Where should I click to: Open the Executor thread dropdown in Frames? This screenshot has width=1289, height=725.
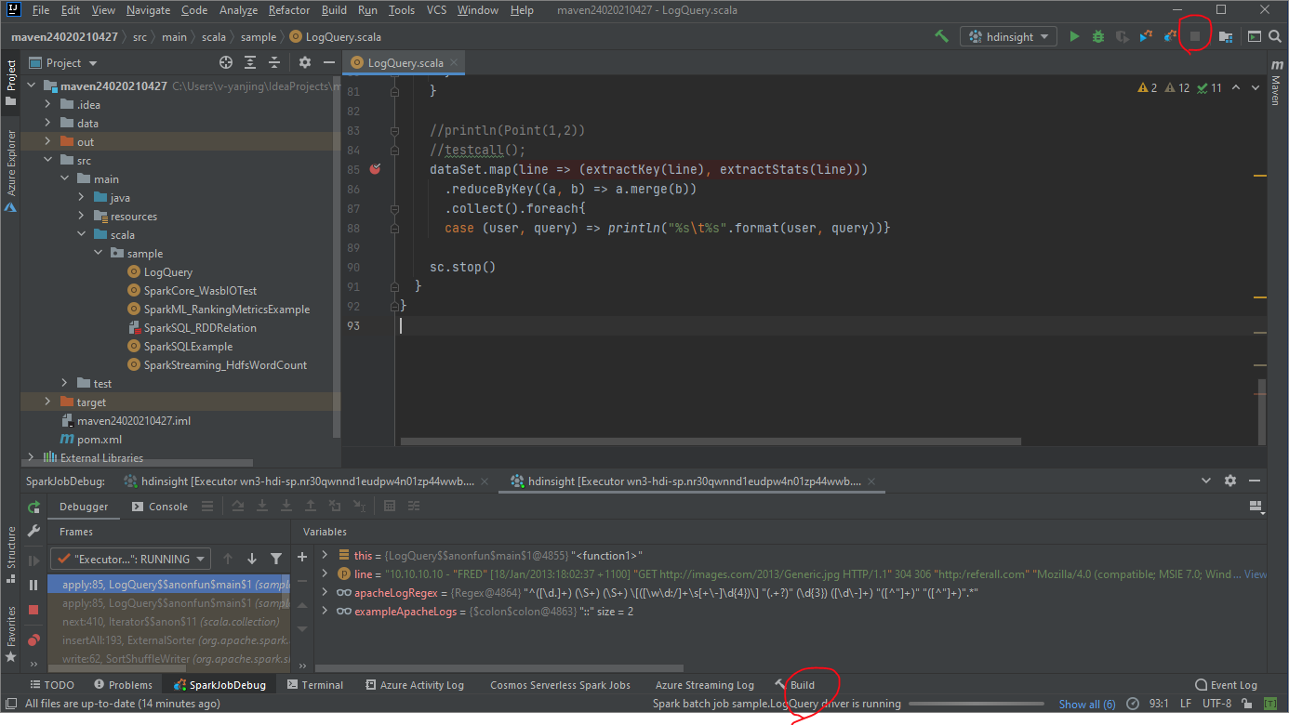[x=129, y=559]
